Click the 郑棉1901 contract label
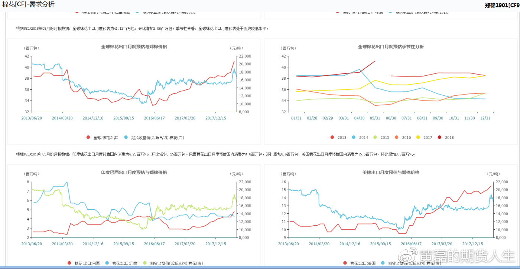This screenshot has height=269, width=520. pos(502,5)
